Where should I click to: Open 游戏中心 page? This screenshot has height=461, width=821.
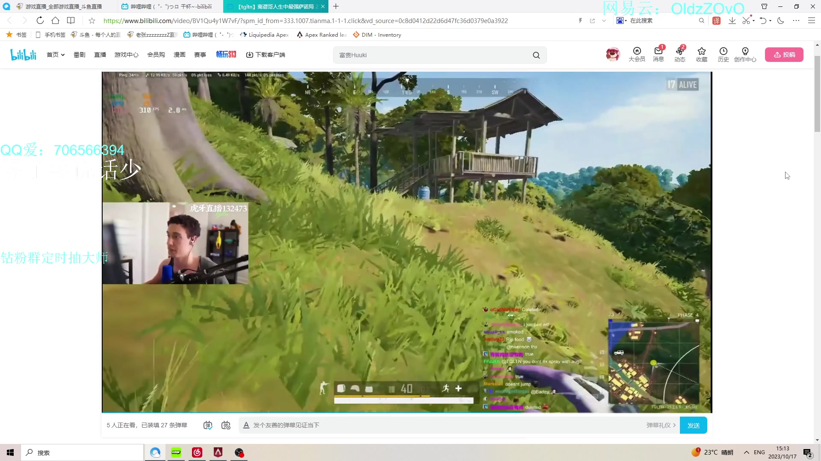point(127,55)
